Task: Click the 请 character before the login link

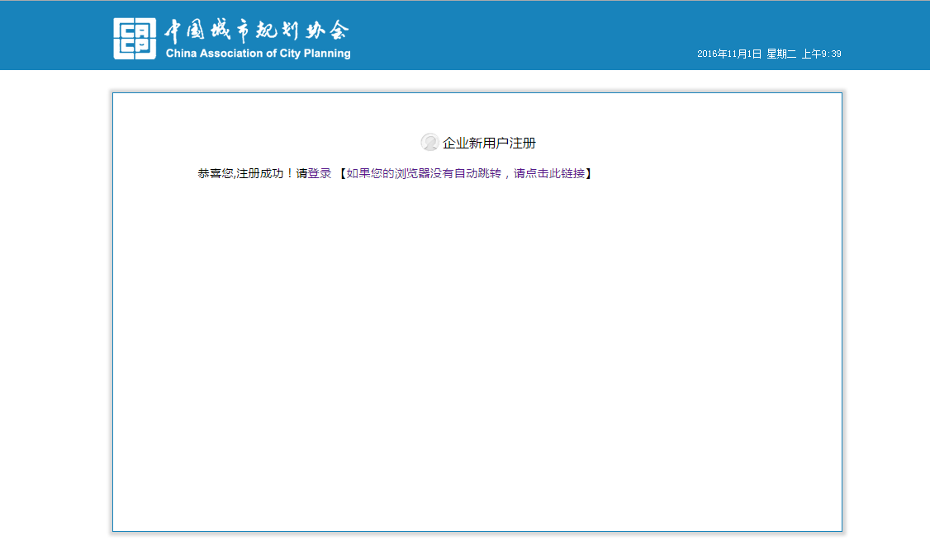Action: click(301, 174)
